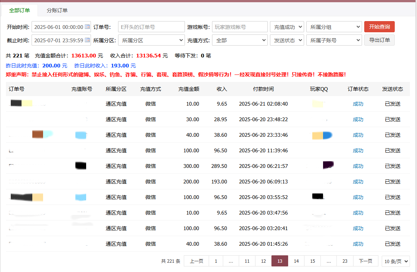This screenshot has width=417, height=272.
Task: Expand the 发送状态 dropdown
Action: pos(287,40)
